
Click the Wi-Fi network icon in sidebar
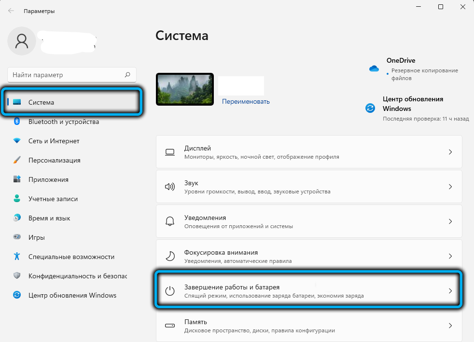click(17, 141)
